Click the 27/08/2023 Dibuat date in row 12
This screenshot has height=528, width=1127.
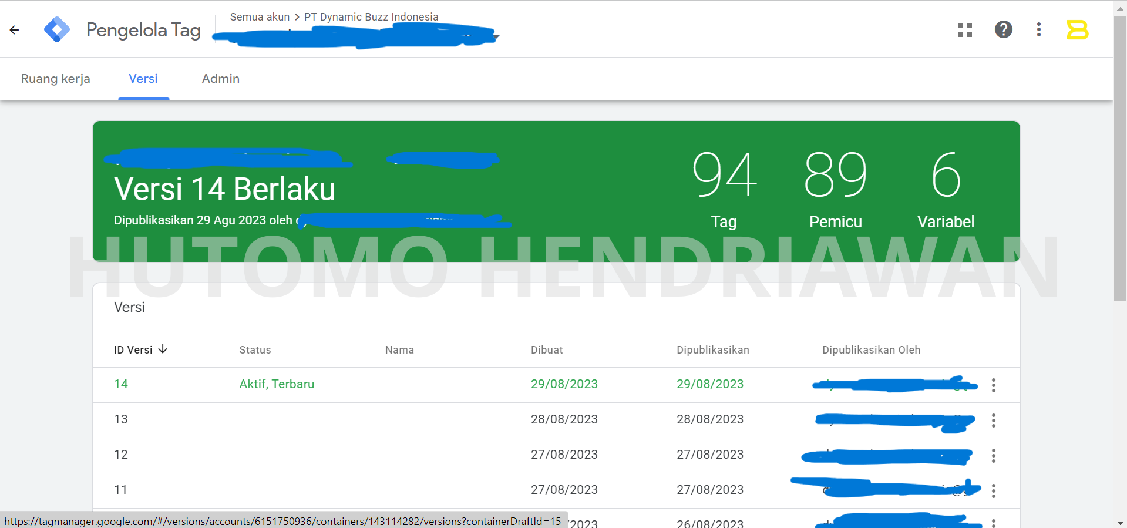pos(564,455)
